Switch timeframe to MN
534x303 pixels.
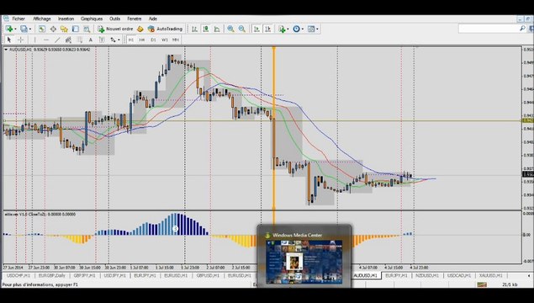tap(176, 40)
